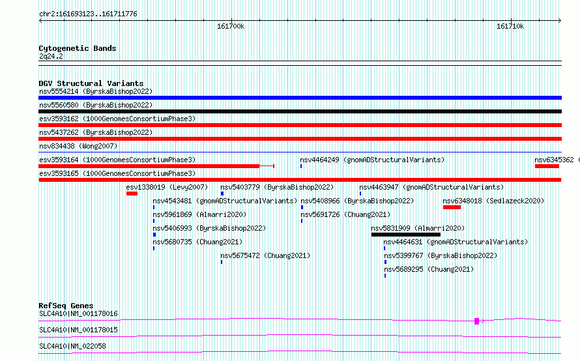
Task: Select chr2:161693123..161711776 coordinates text
Action: coord(88,14)
